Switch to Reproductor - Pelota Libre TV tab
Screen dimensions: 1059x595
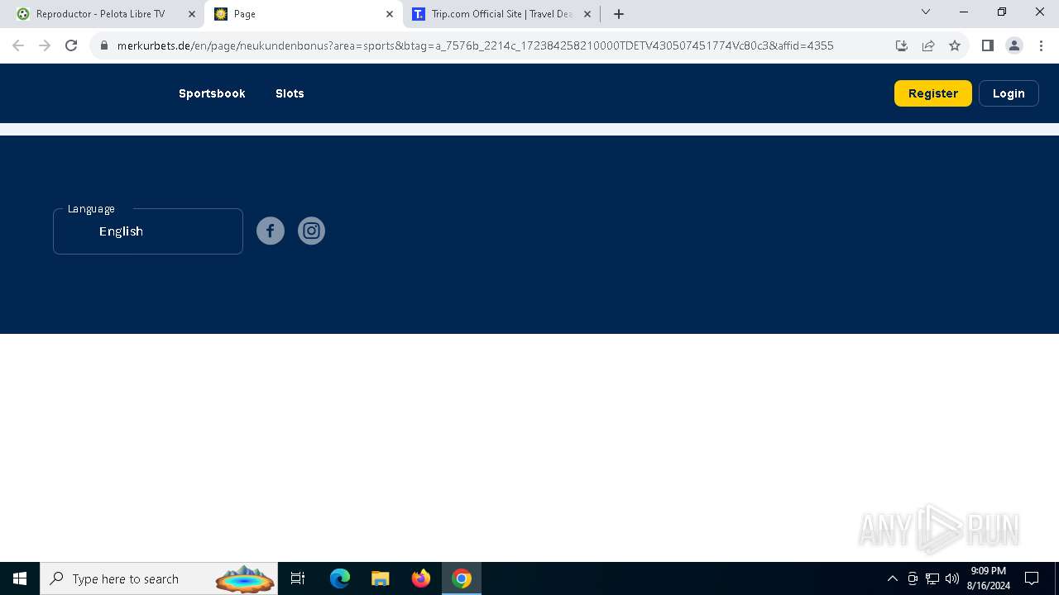tap(106, 14)
